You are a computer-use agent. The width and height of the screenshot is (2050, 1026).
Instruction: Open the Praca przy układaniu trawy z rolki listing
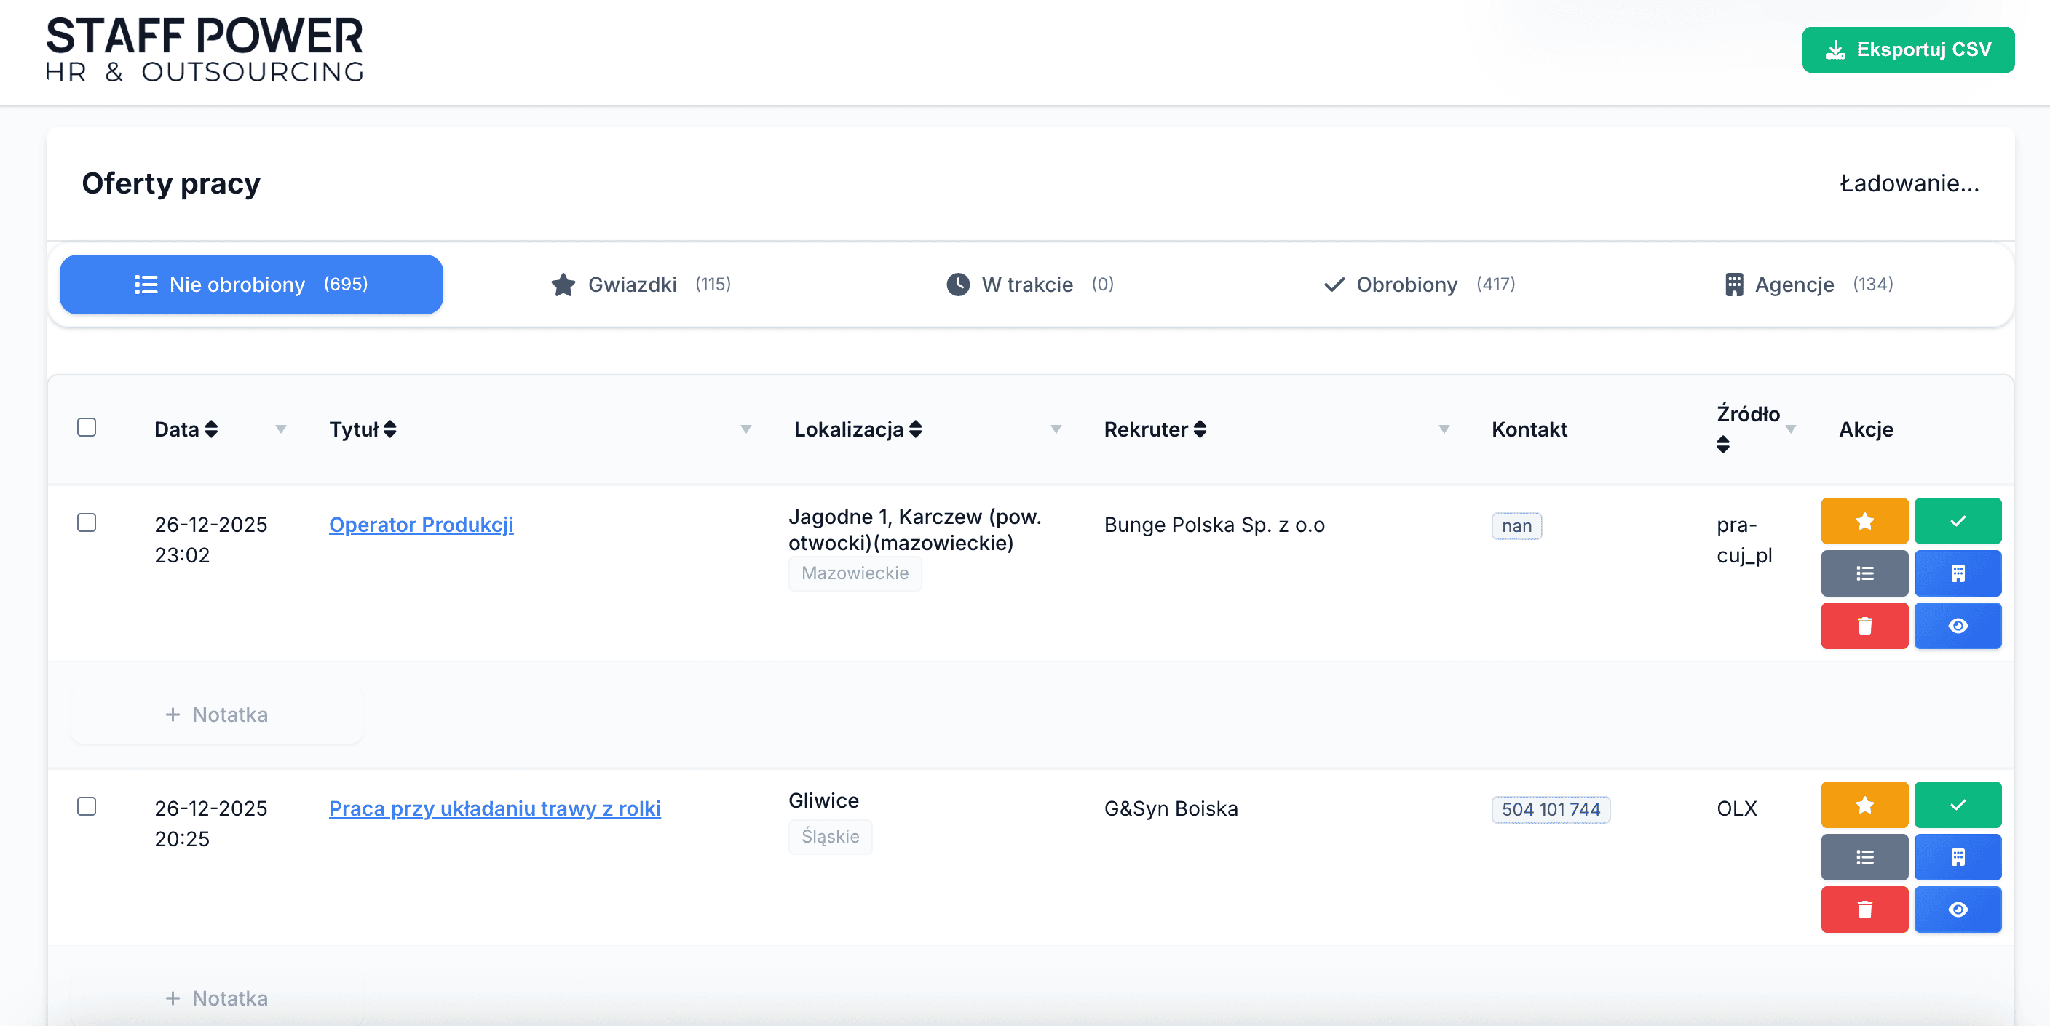click(x=494, y=808)
